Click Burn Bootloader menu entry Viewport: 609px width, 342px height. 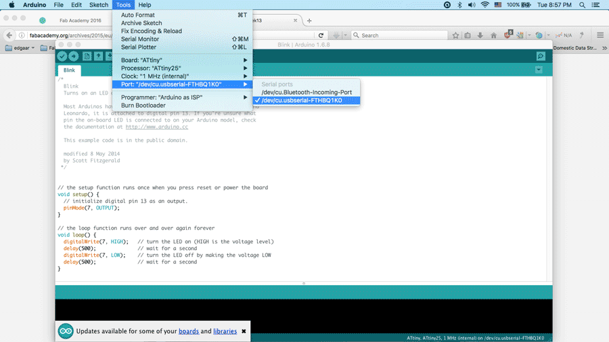coord(182,105)
